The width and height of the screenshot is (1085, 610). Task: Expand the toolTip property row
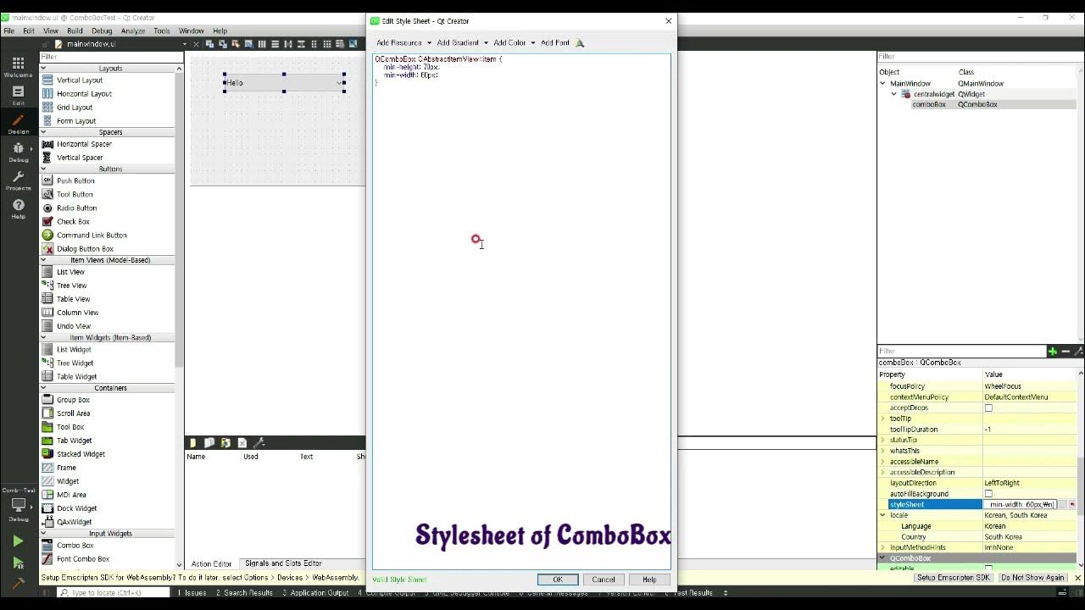[882, 419]
